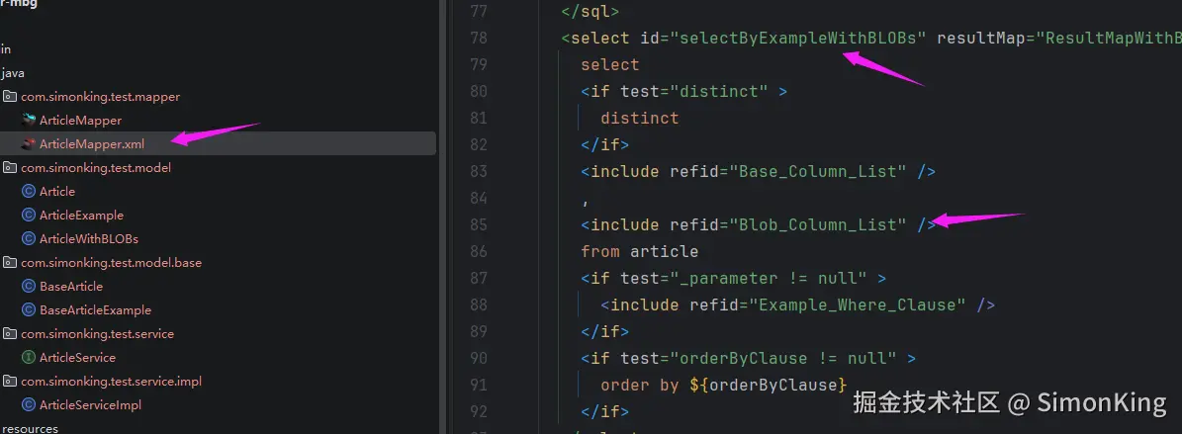Click the closing if tag on line 92

click(604, 411)
